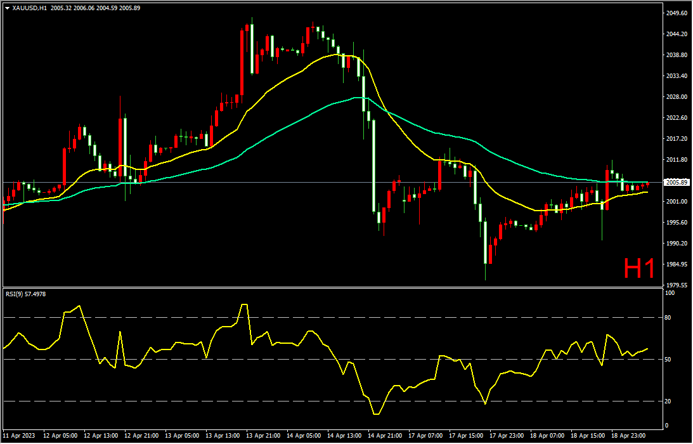Viewport: 693px width, 444px height.
Task: Select the 18 Apr 15:00 time label
Action: 588,436
